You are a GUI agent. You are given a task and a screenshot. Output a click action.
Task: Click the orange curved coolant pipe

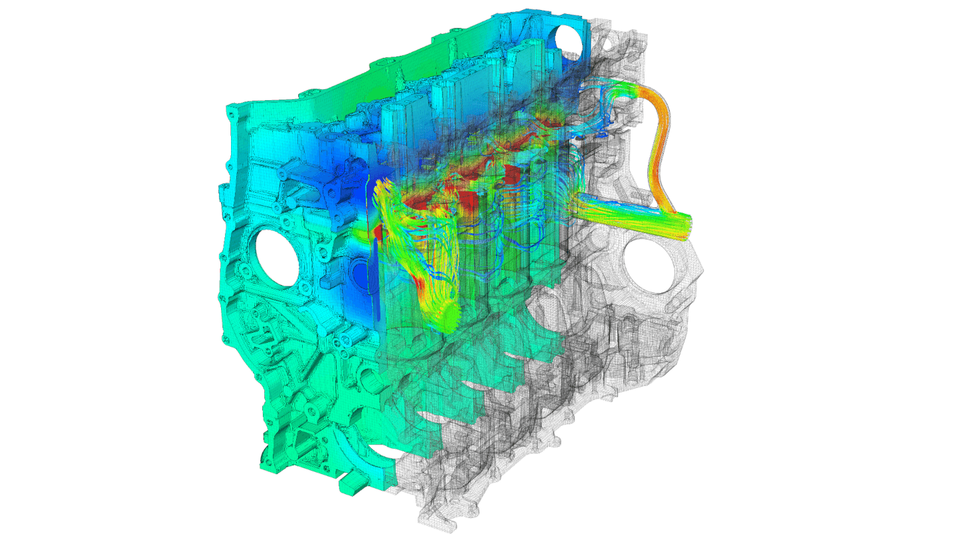tap(659, 147)
